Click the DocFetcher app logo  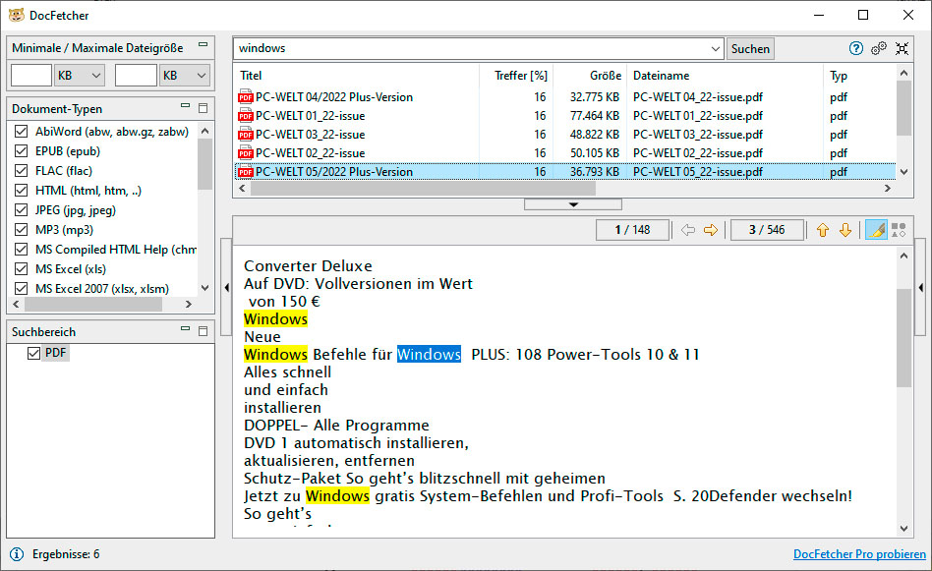(16, 15)
